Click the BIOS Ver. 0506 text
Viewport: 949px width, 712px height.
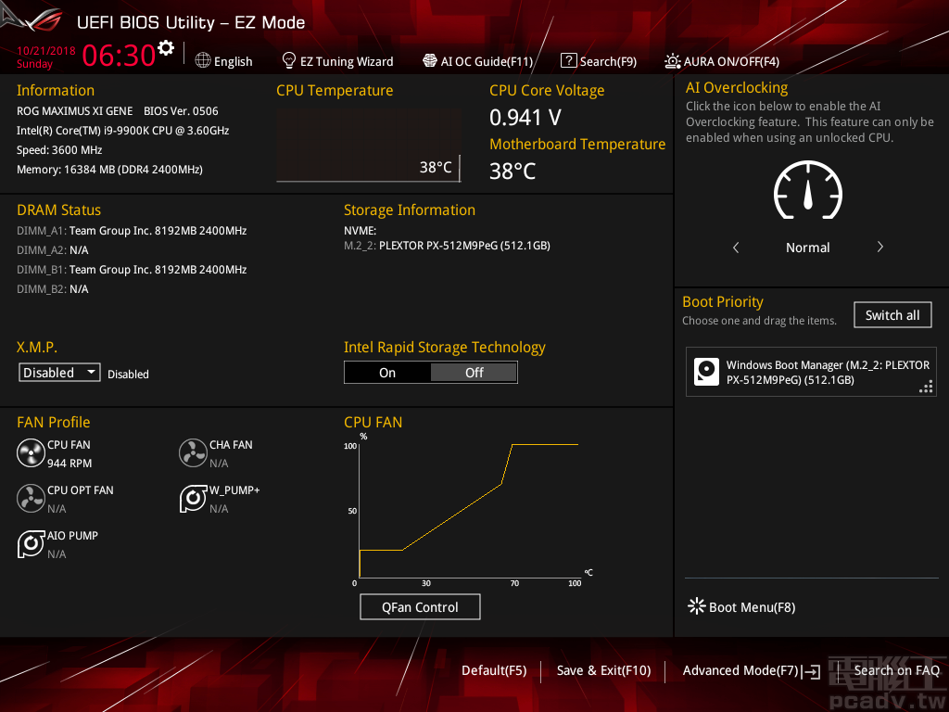coord(181,111)
